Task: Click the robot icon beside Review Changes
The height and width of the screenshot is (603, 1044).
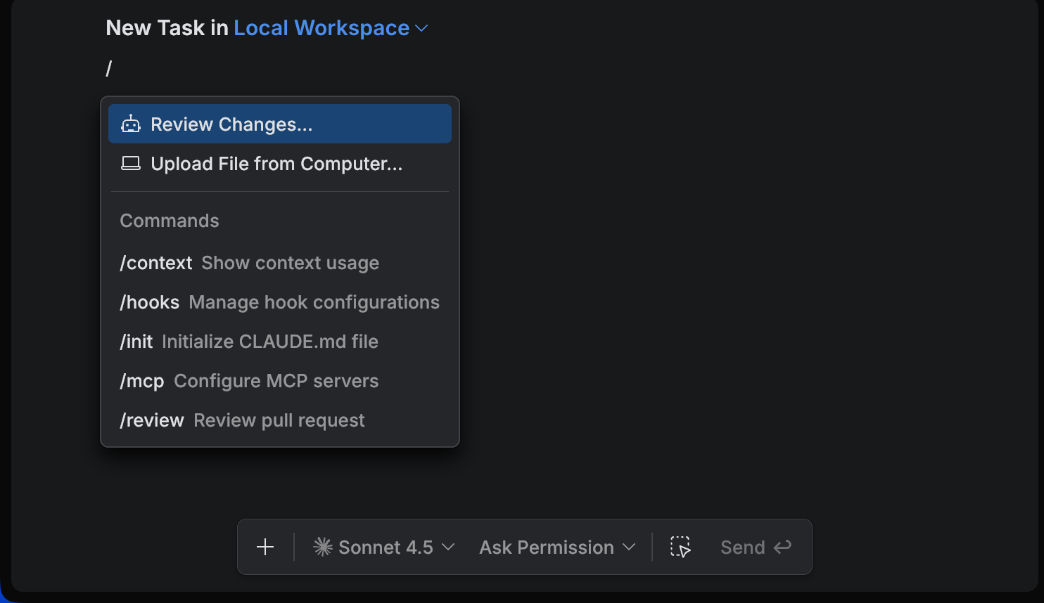Action: 131,124
